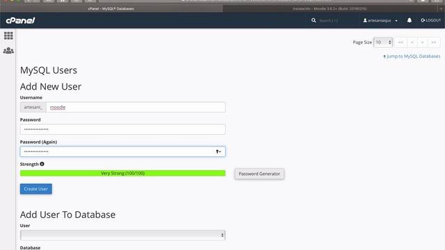Screen dimensions: 445x250
Task: Go to first page button
Action: tap(400, 42)
